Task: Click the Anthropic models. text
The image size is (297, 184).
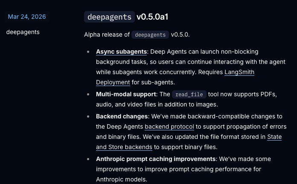Action: [x=122, y=179]
